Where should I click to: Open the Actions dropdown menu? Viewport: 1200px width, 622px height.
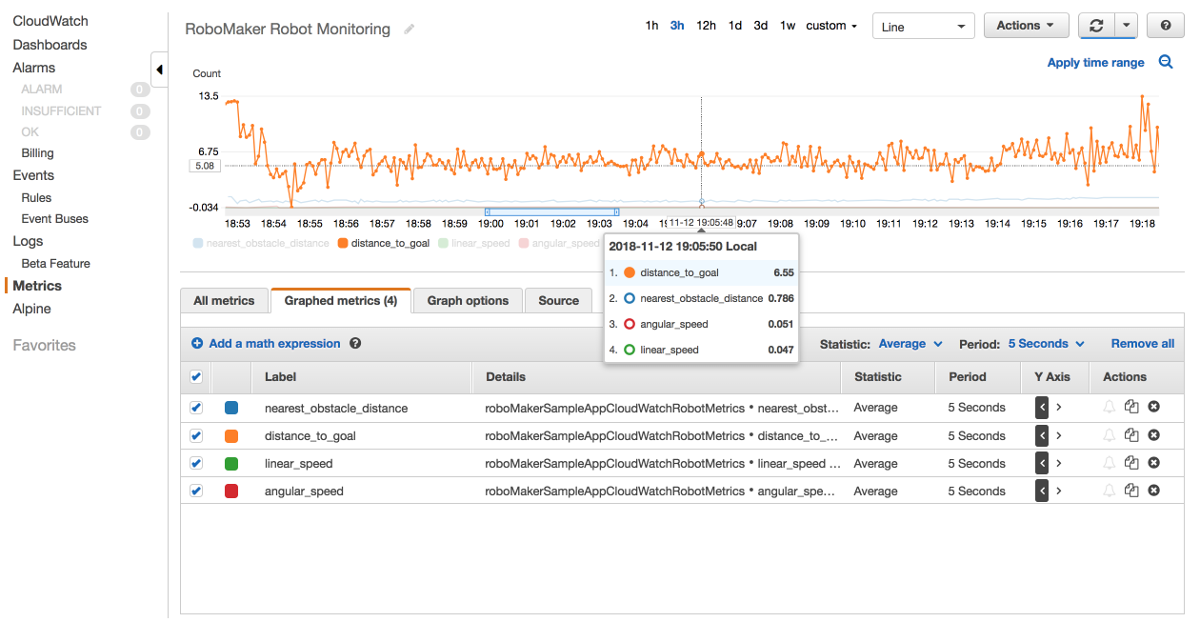coord(1025,26)
